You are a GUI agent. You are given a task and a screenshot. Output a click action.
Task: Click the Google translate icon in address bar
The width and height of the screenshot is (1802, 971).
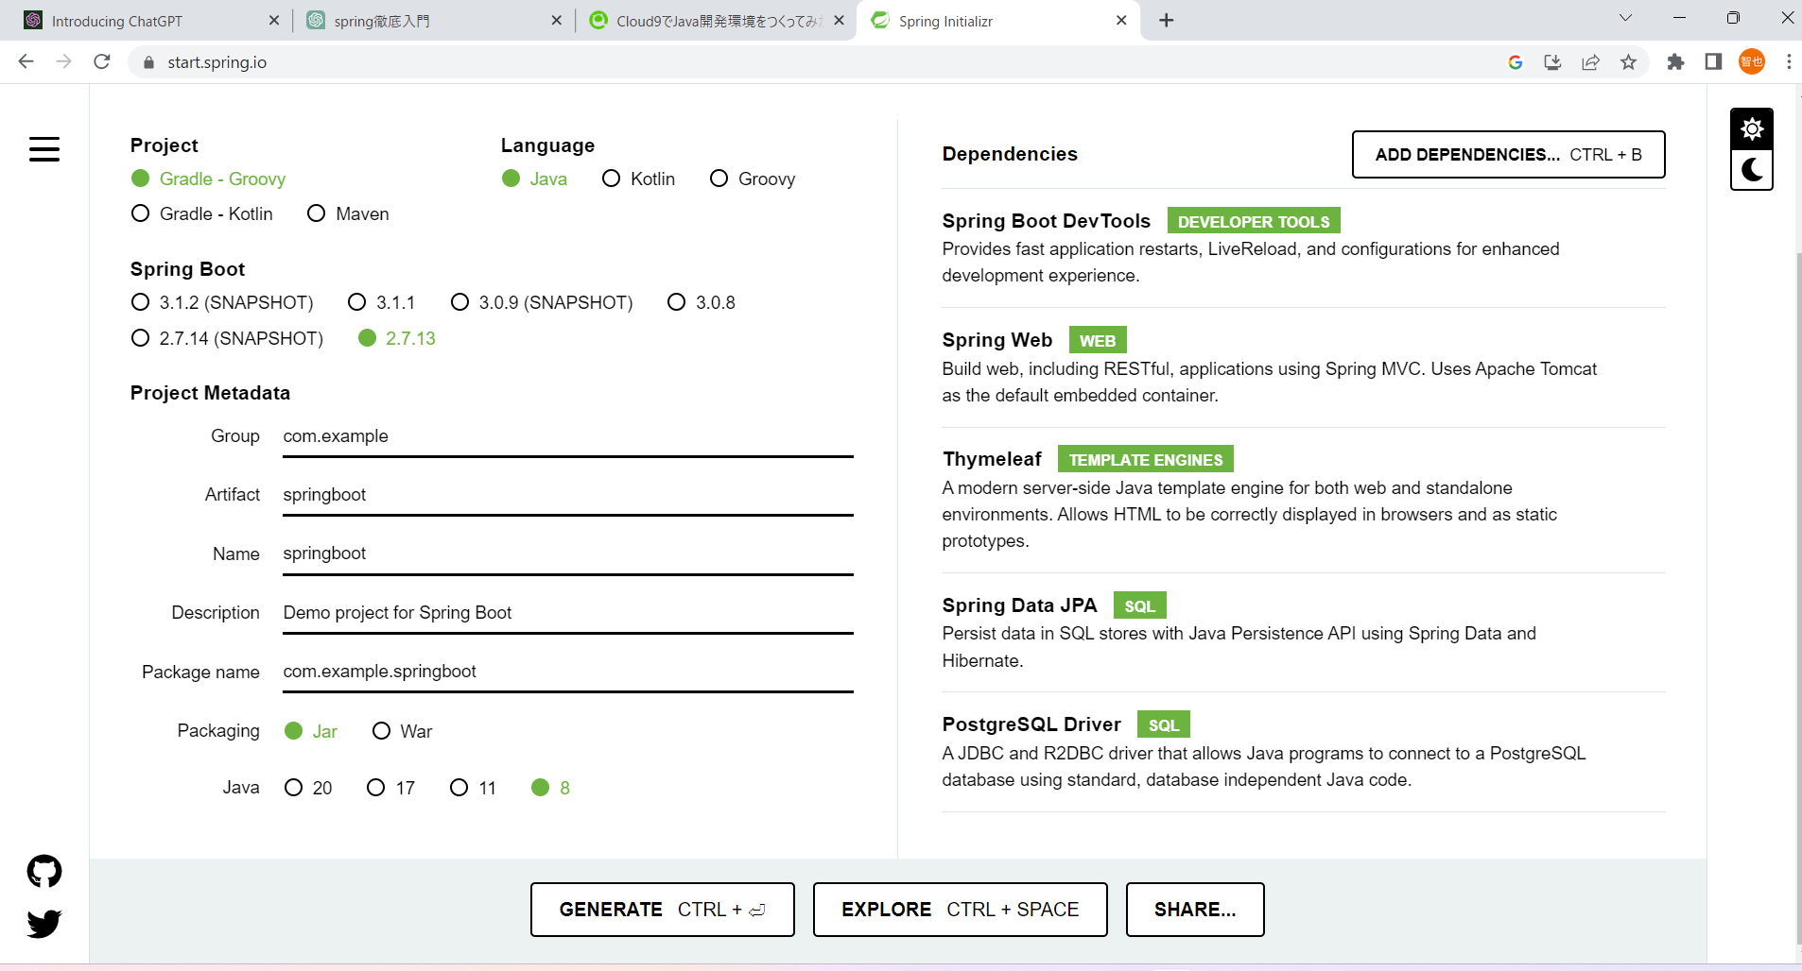click(x=1516, y=62)
